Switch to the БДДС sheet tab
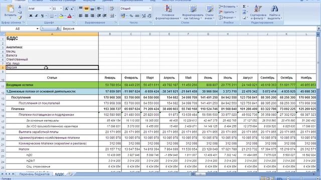 point(60,174)
